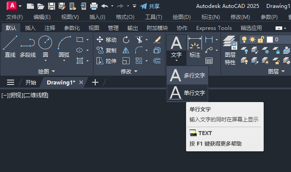Click the fillet tool icon
Viewport: 291px width, 172px height.
(x=139, y=50)
